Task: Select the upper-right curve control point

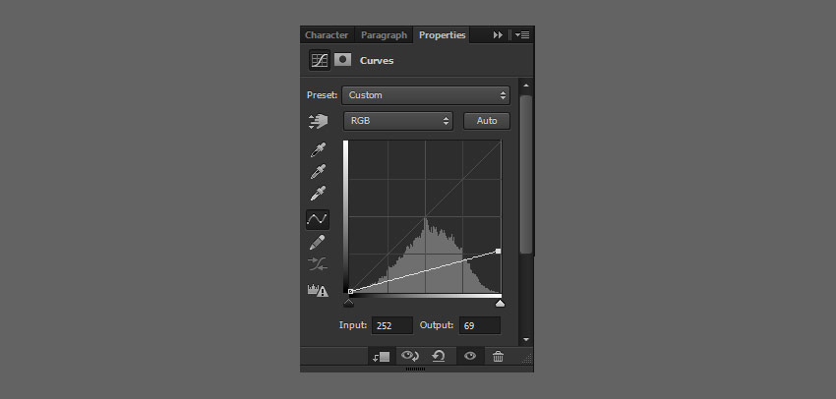Action: (x=498, y=251)
